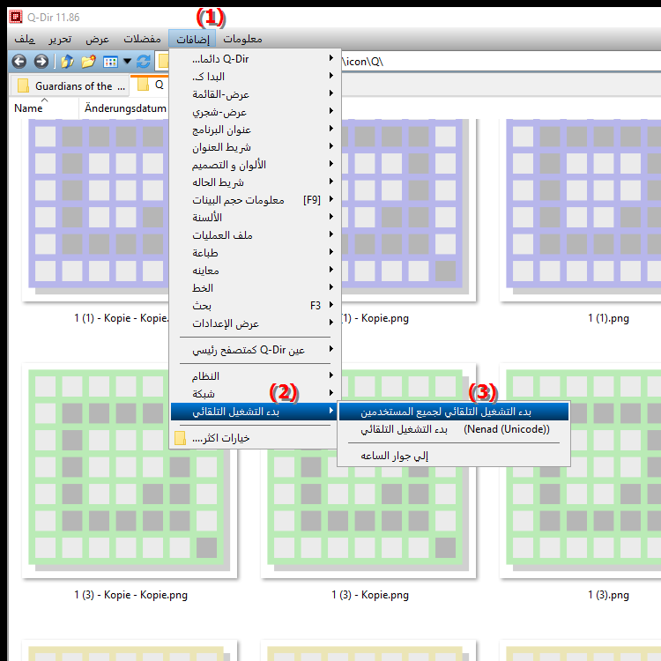Expand الألوان و التصميم colors submenu
Screen dimensions: 661x661
tap(254, 165)
